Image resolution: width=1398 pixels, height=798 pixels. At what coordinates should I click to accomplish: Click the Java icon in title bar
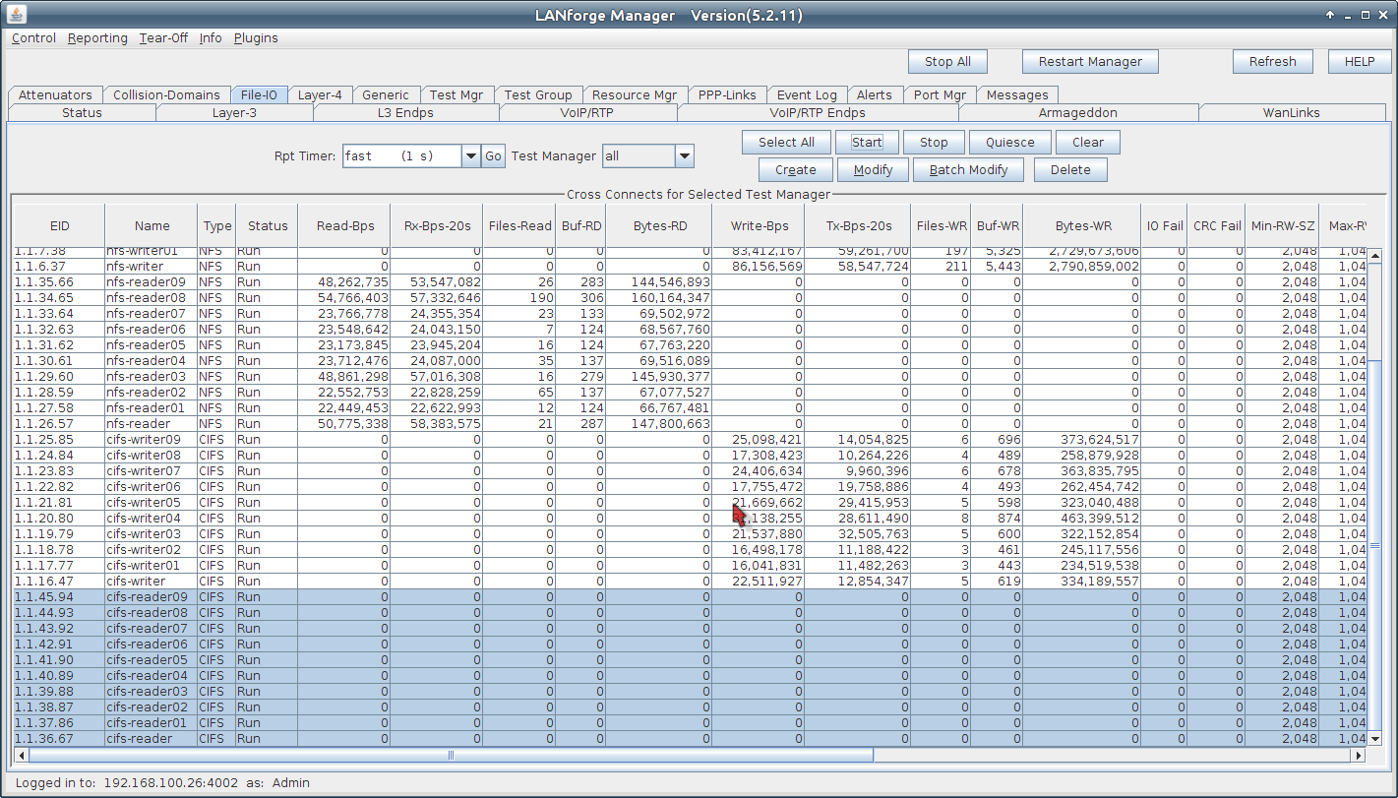click(x=17, y=15)
